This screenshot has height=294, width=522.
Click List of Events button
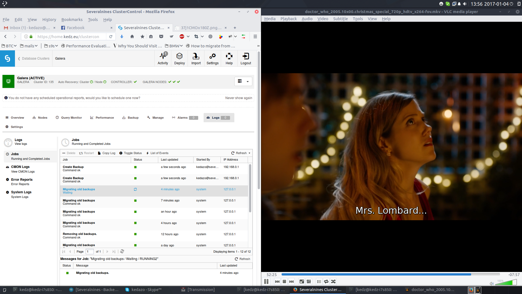point(157,153)
